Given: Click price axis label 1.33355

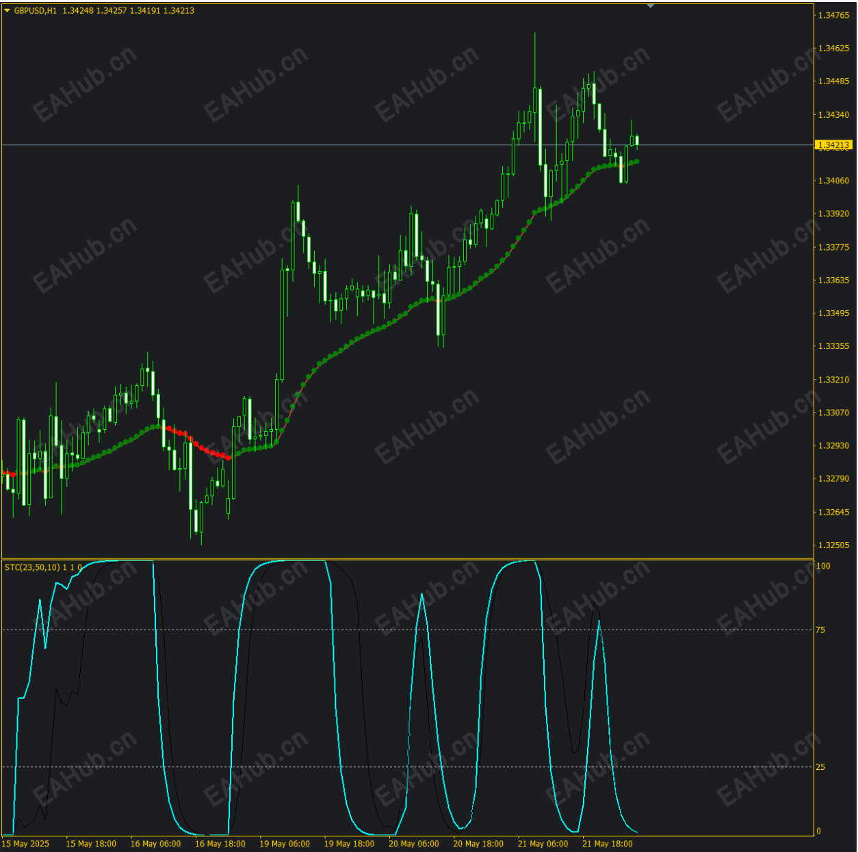Looking at the screenshot, I should pyautogui.click(x=833, y=346).
